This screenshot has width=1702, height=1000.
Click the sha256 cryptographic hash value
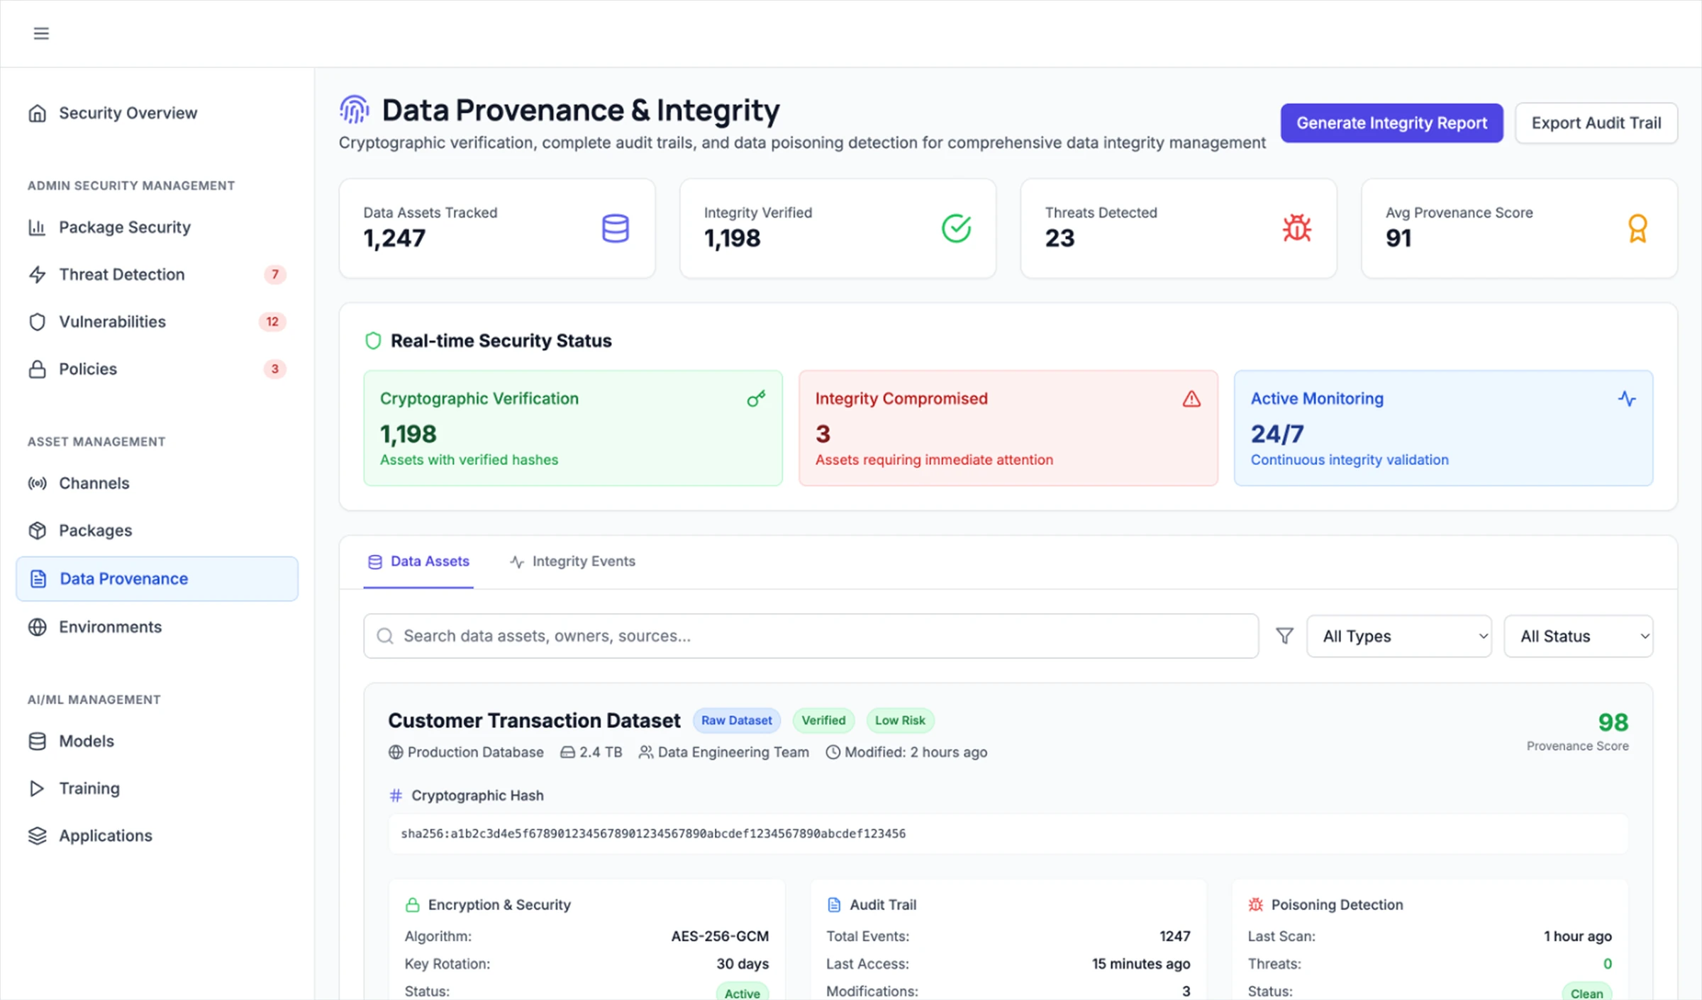click(x=653, y=833)
